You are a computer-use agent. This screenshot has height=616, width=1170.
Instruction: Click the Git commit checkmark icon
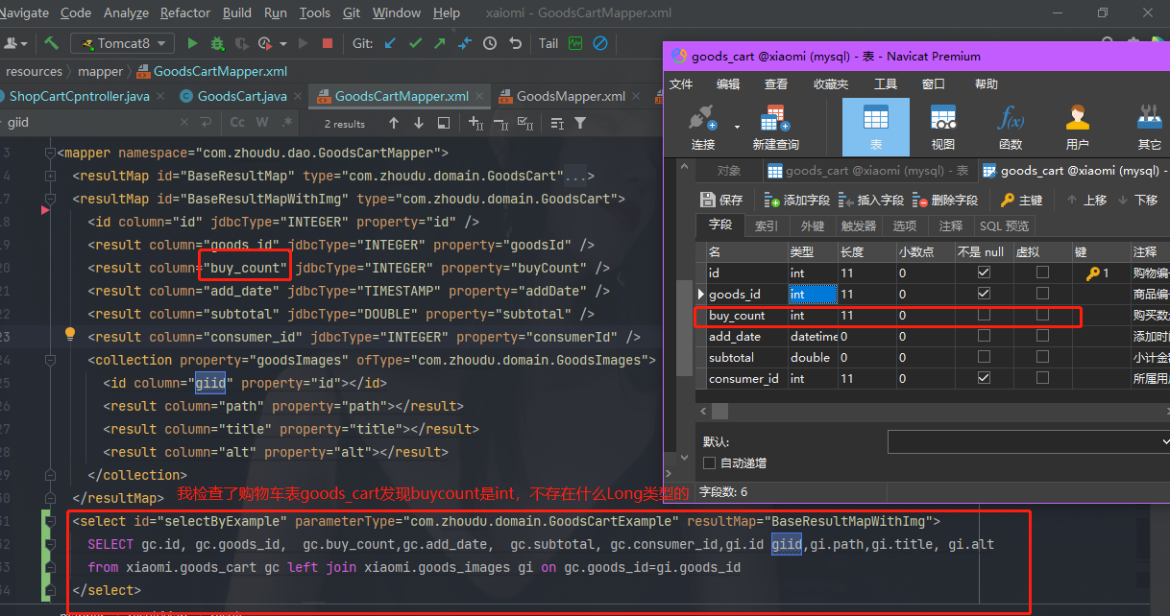point(415,43)
